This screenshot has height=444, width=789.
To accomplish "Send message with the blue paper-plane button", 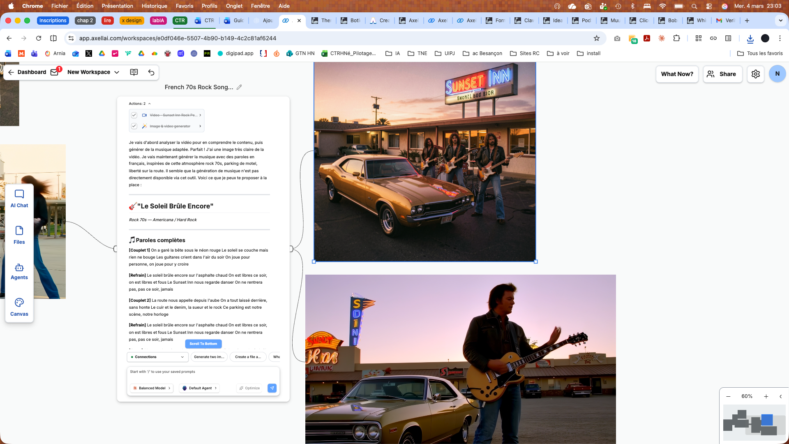I will (x=272, y=388).
